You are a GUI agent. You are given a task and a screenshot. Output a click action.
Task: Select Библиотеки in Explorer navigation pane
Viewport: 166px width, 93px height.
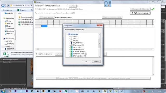9,18
